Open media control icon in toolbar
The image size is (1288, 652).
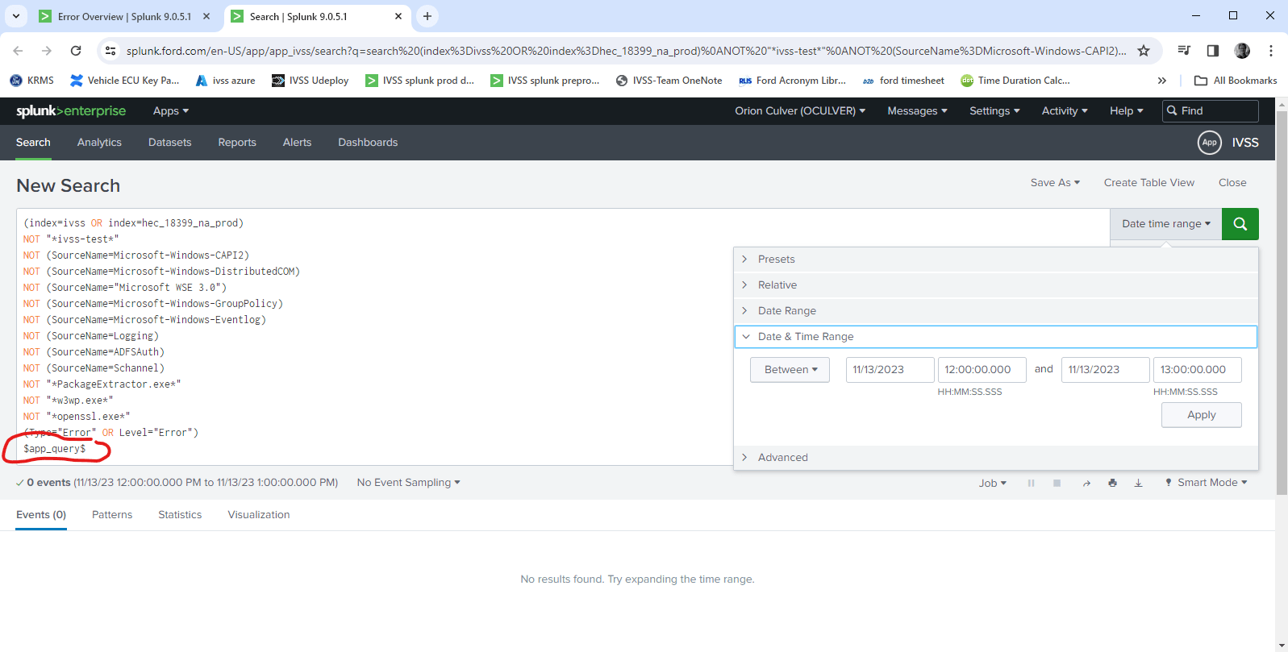point(1184,51)
